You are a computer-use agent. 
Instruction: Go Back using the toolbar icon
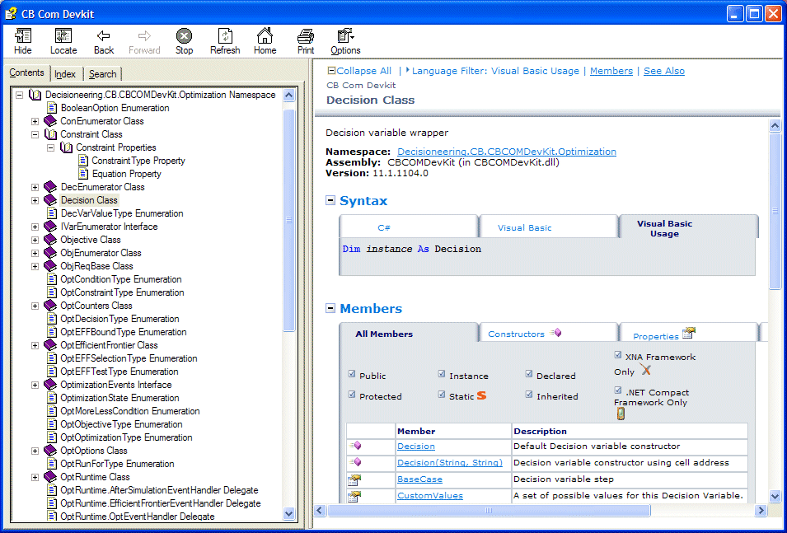103,37
